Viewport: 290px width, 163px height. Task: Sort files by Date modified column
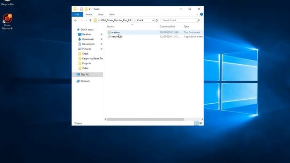[x=167, y=27]
